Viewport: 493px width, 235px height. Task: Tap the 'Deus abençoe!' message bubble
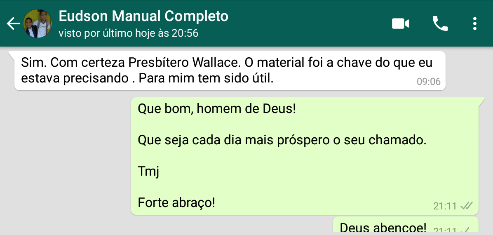[406, 226]
